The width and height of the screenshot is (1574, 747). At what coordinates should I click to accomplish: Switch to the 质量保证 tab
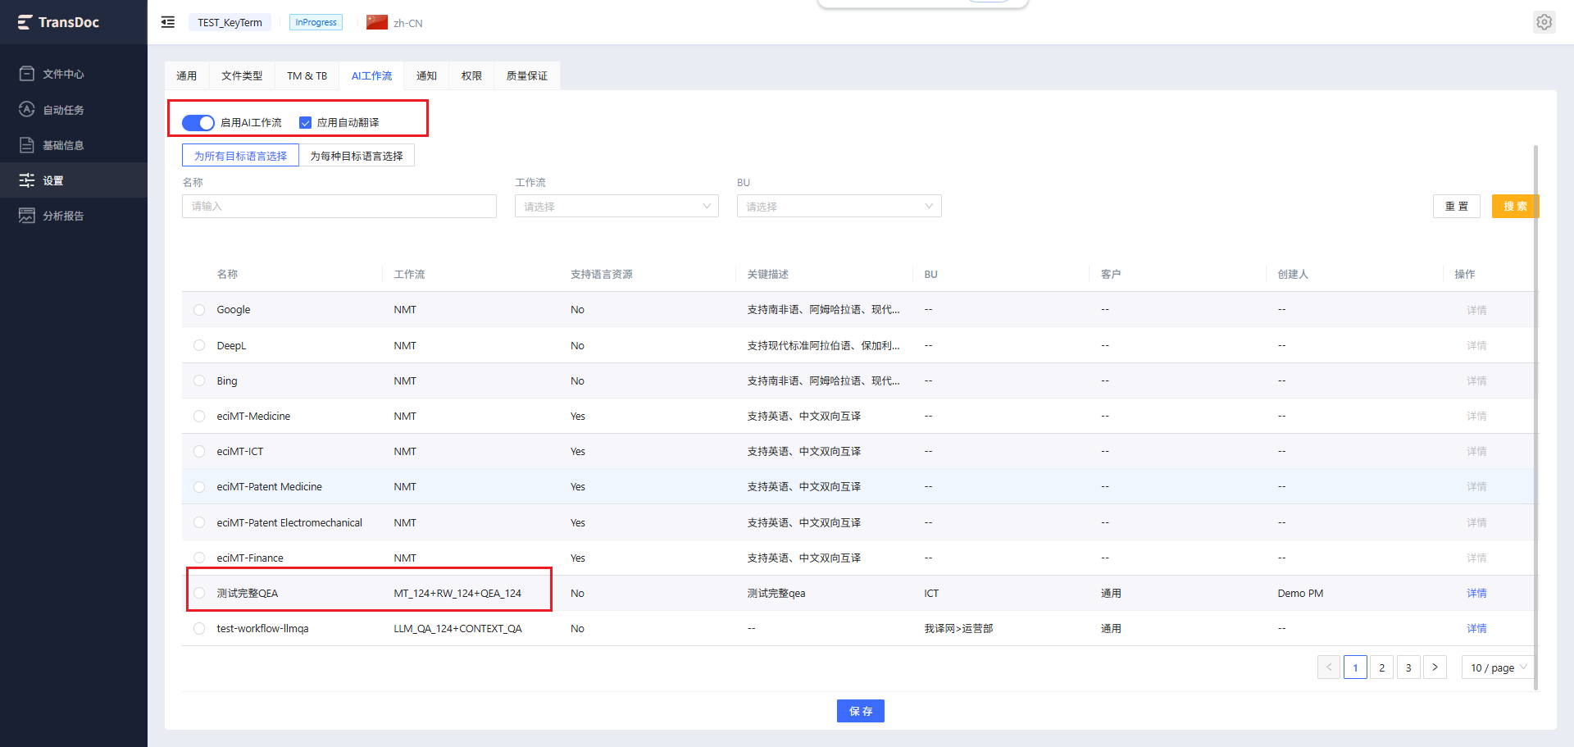coord(527,75)
